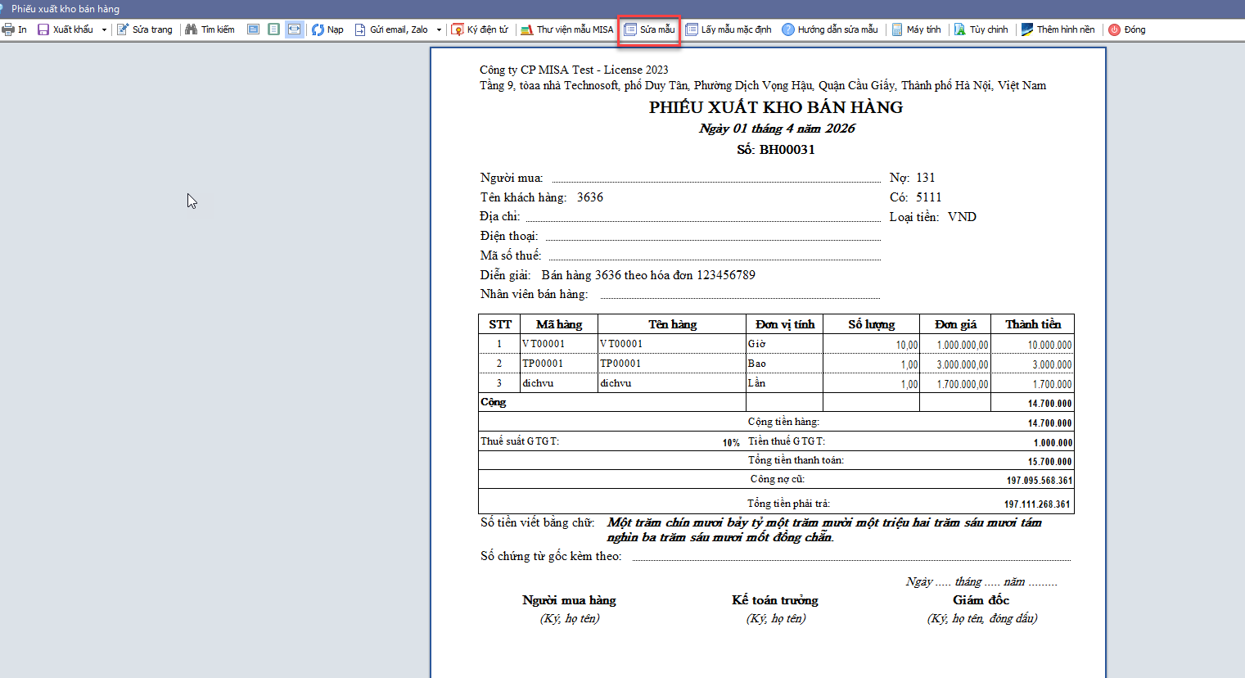1245x678 pixels.
Task: Open Sửa trang page setup
Action: (145, 29)
